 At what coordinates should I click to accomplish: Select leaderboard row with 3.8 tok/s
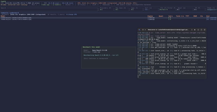click(x=108, y=19)
